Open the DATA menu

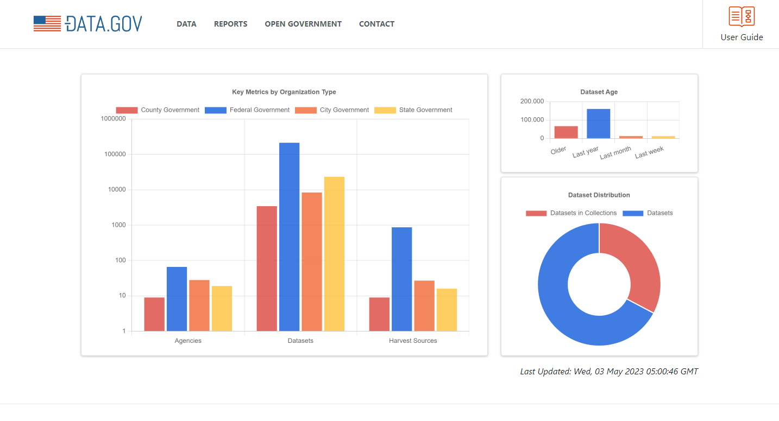(x=186, y=24)
